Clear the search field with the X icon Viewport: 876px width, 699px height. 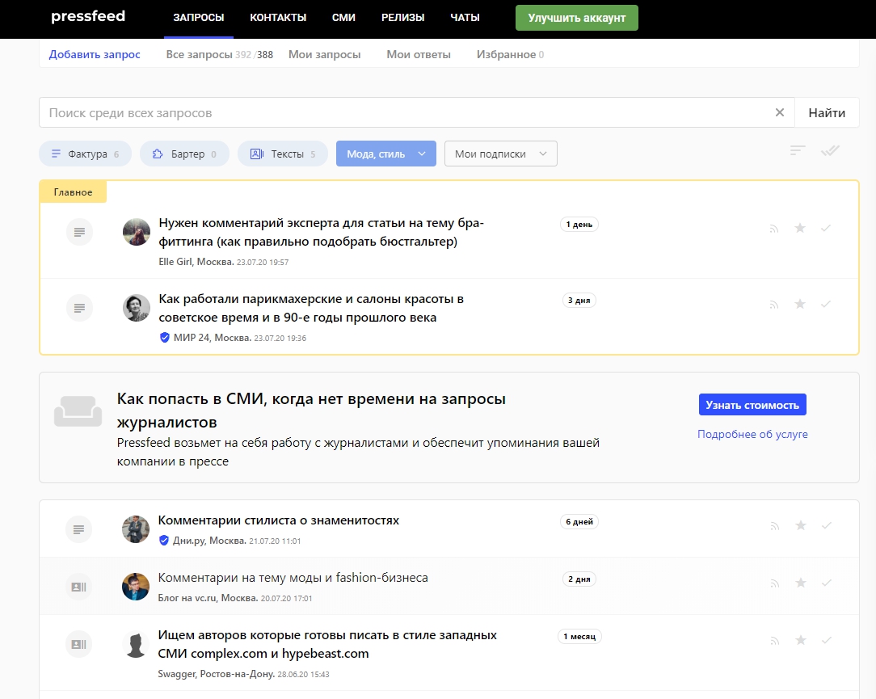pyautogui.click(x=780, y=113)
